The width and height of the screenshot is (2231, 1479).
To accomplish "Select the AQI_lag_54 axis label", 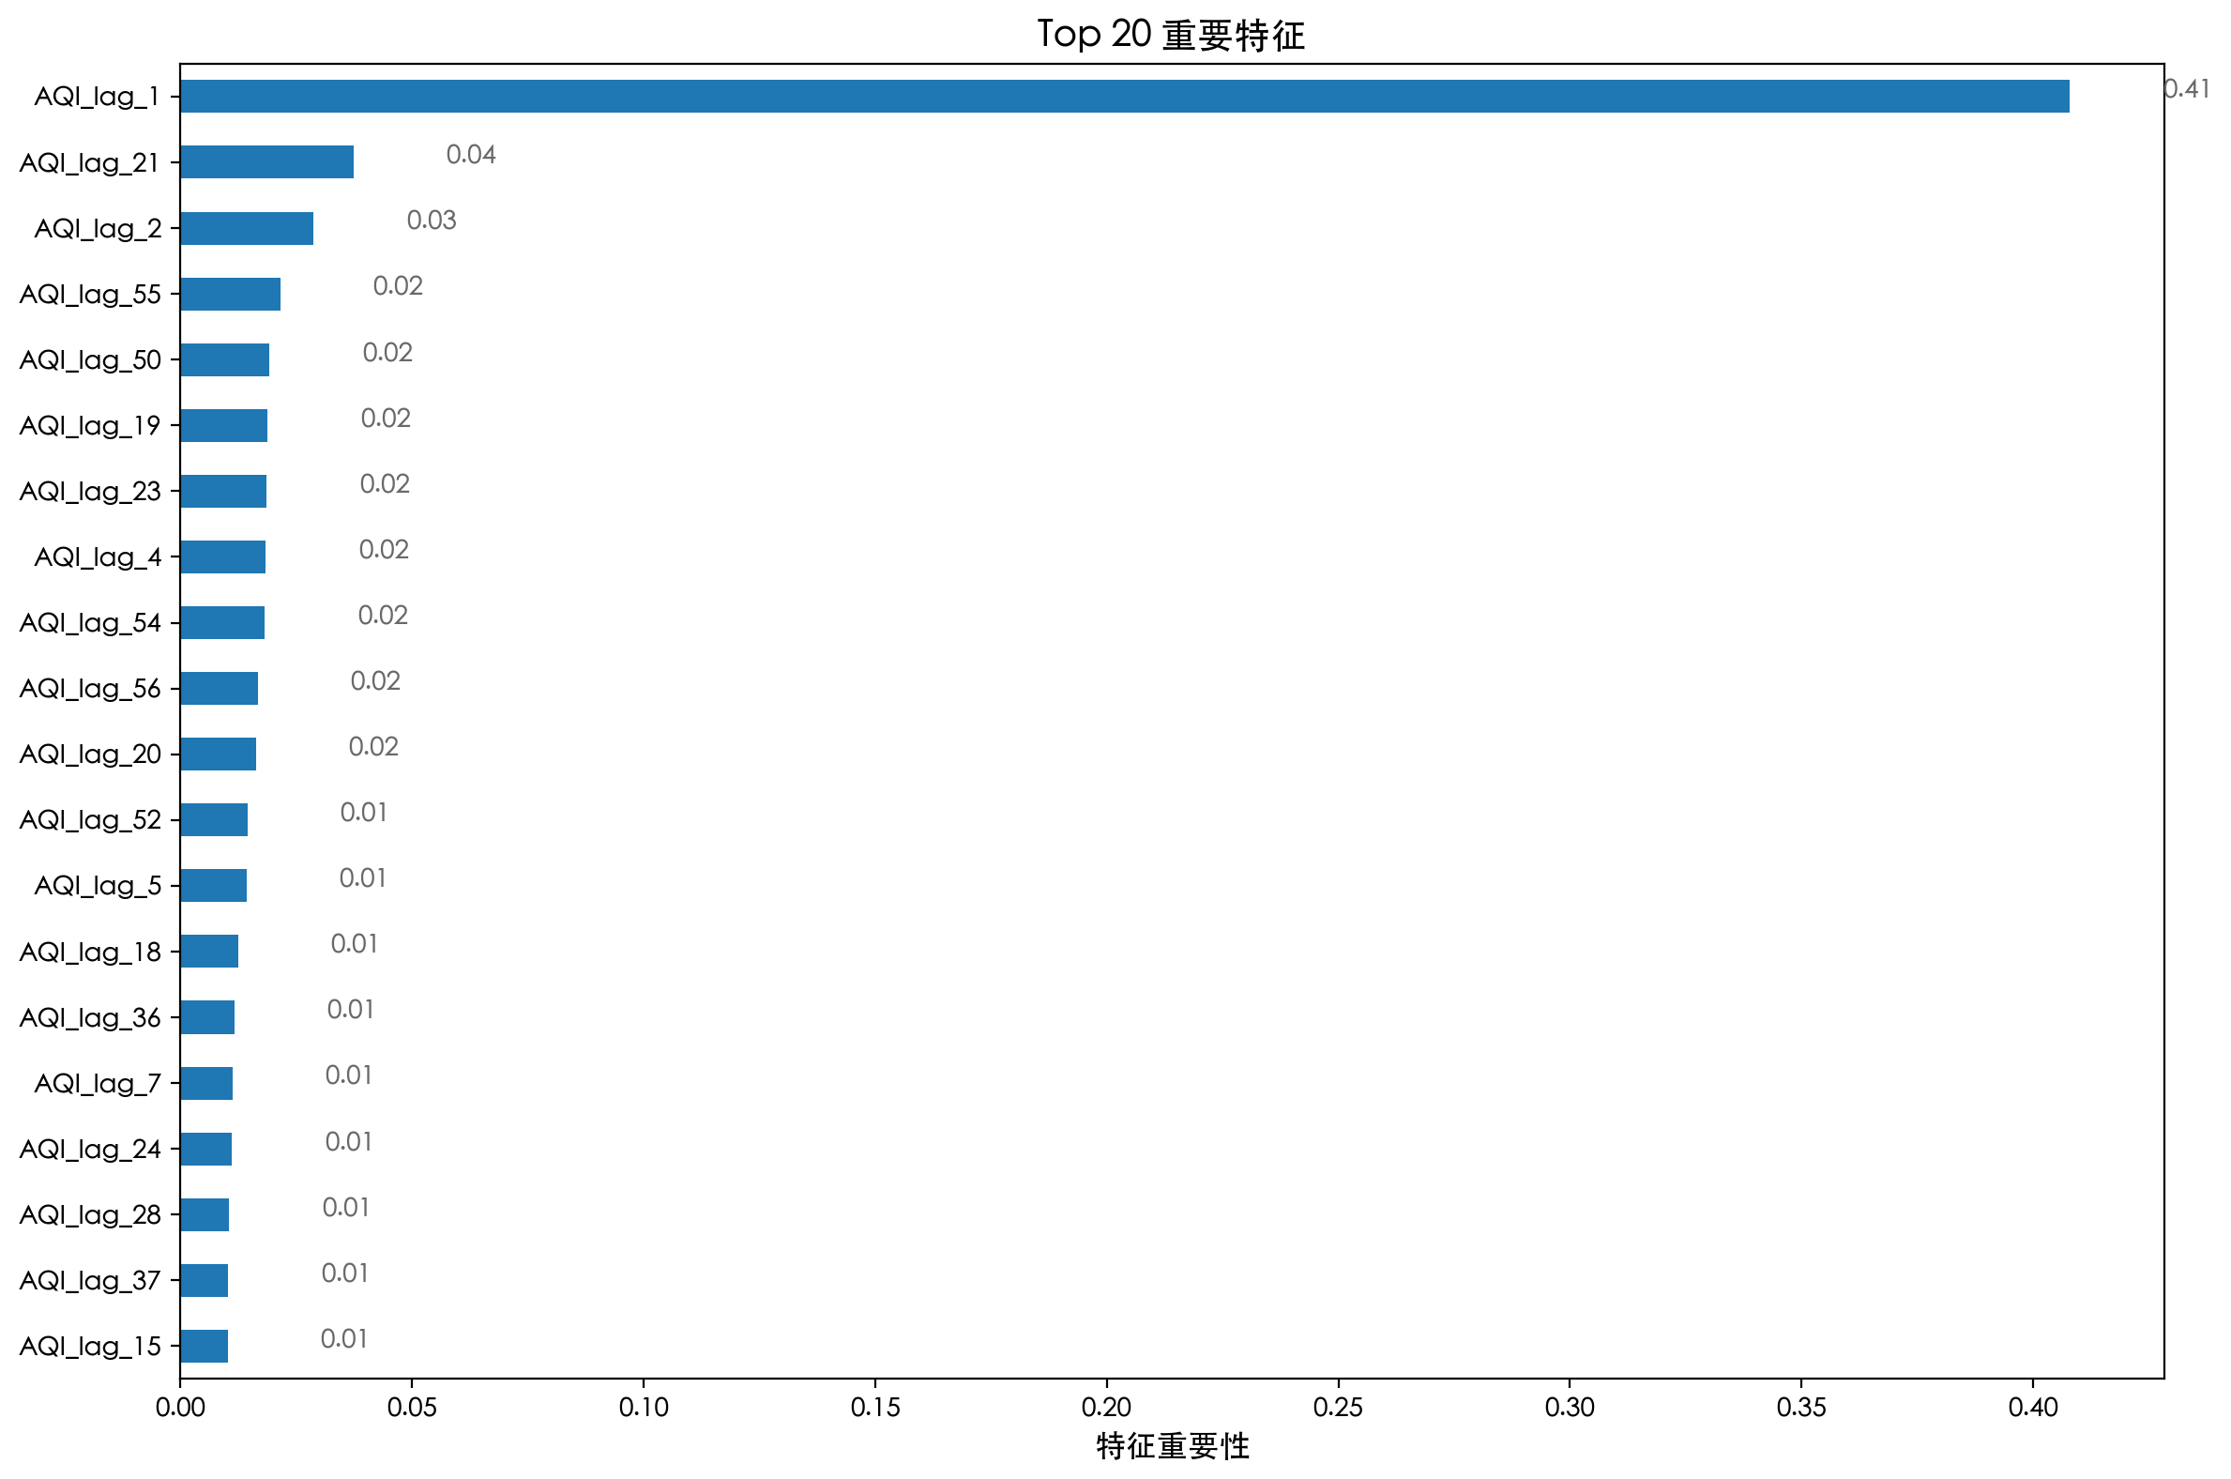I will click(x=89, y=622).
